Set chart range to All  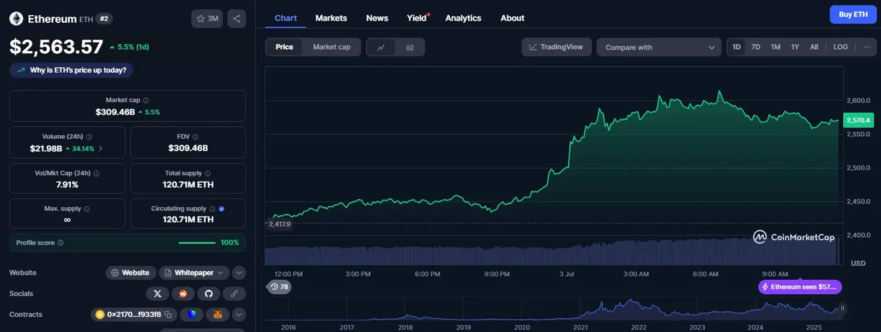814,47
